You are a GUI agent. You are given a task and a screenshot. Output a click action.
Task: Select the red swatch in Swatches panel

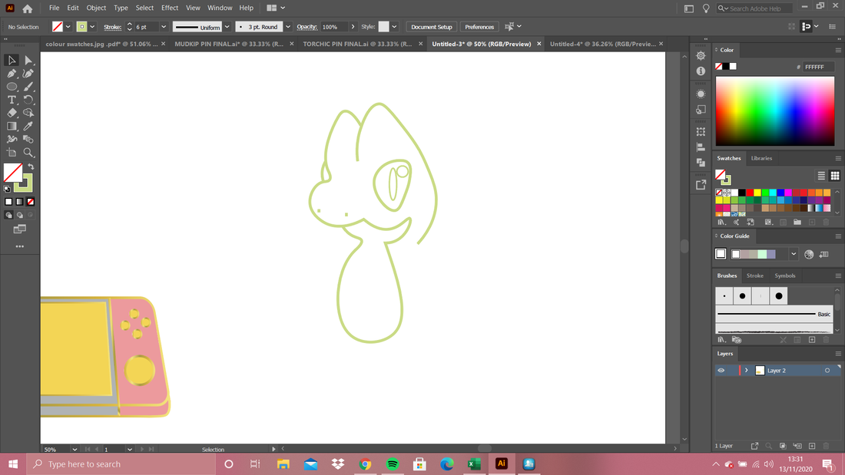(x=750, y=193)
